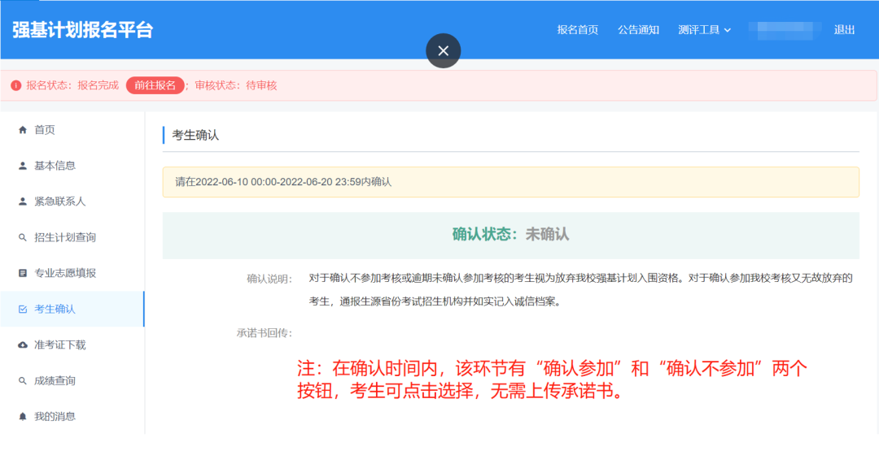
Task: Click the magnifier icon beside 成绩查询
Action: click(23, 381)
